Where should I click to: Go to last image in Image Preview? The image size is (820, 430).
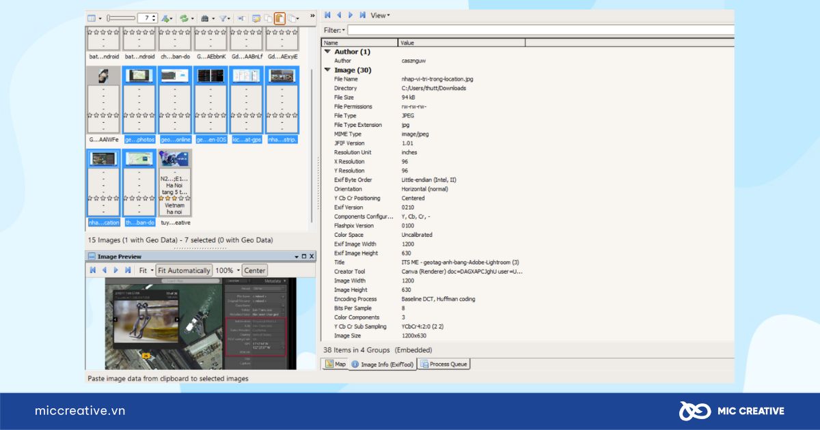pos(128,270)
